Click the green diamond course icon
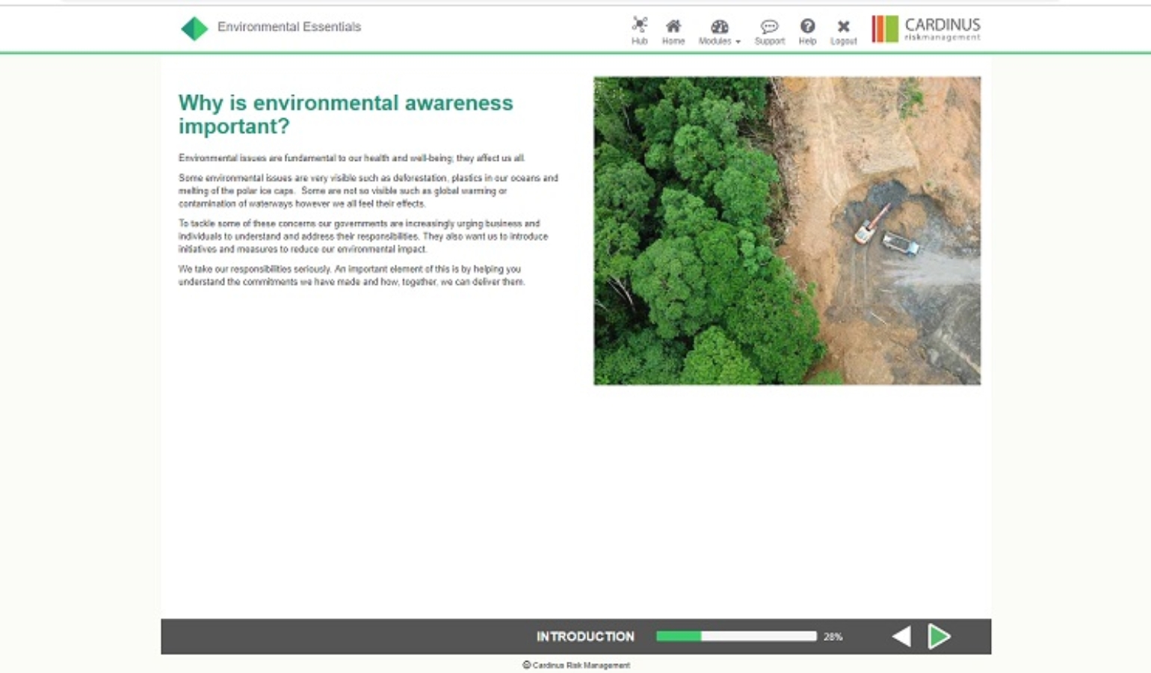The width and height of the screenshot is (1151, 673). point(194,27)
